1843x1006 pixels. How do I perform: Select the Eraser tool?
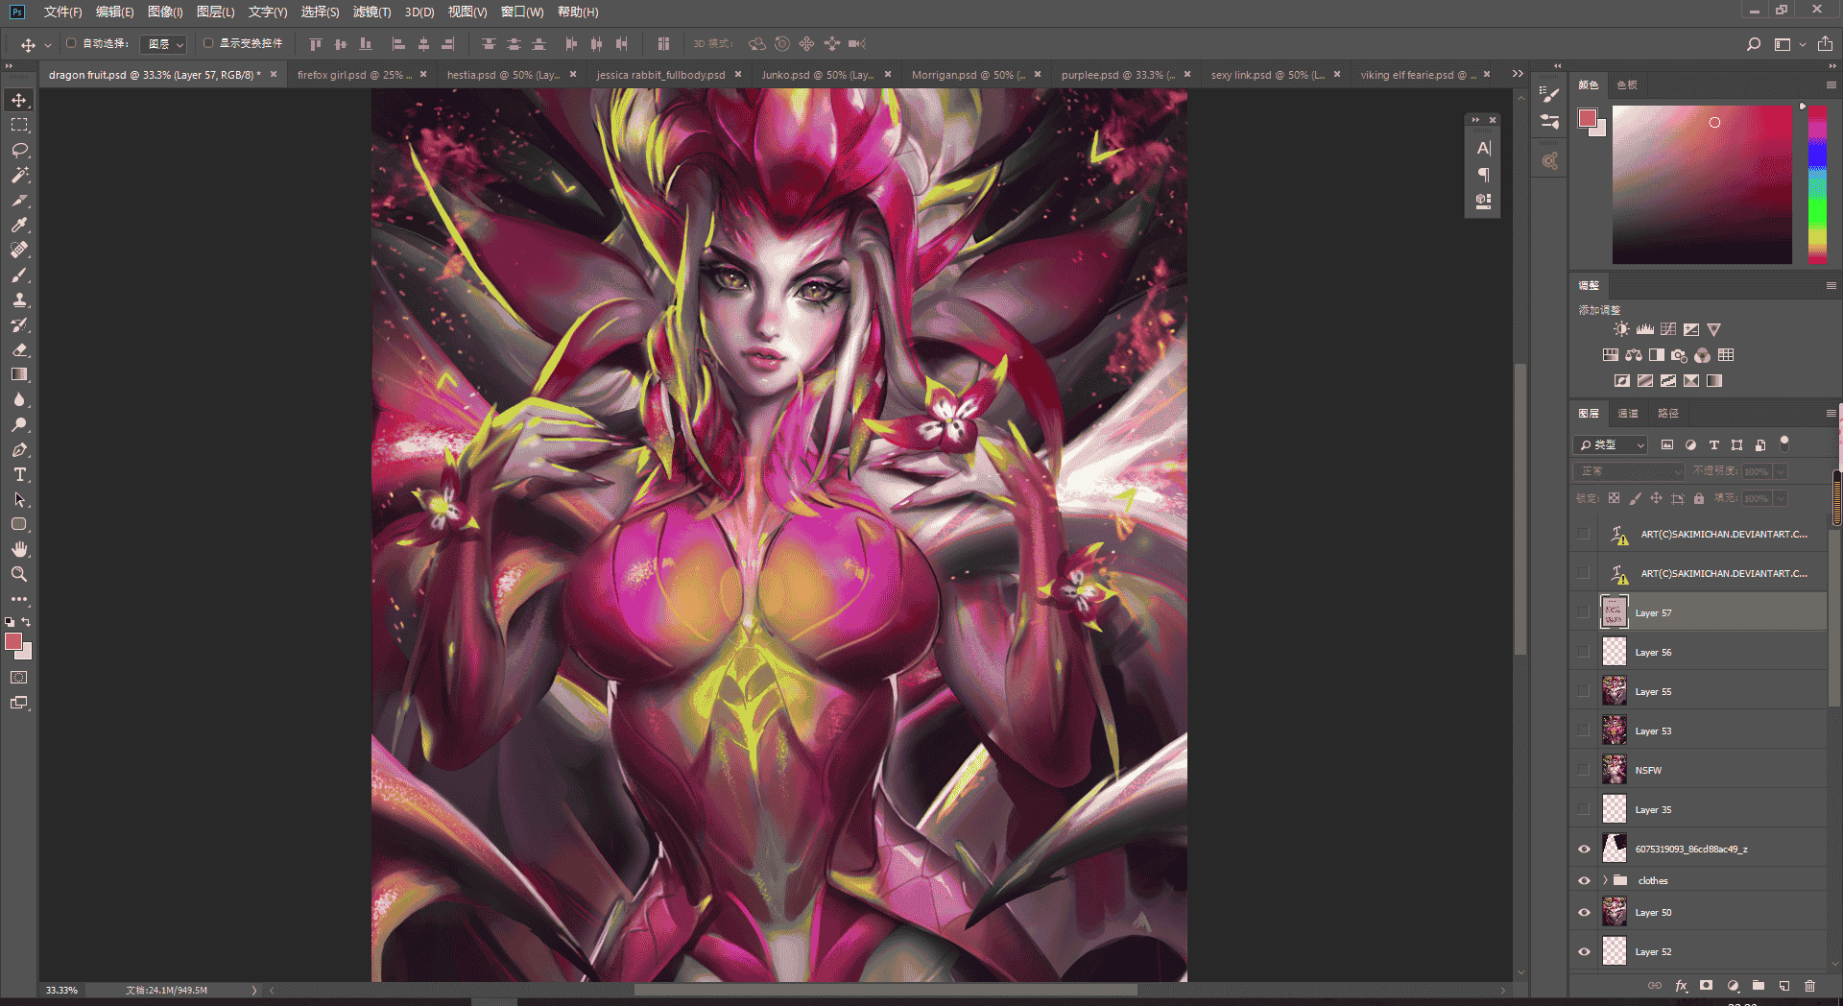point(19,349)
